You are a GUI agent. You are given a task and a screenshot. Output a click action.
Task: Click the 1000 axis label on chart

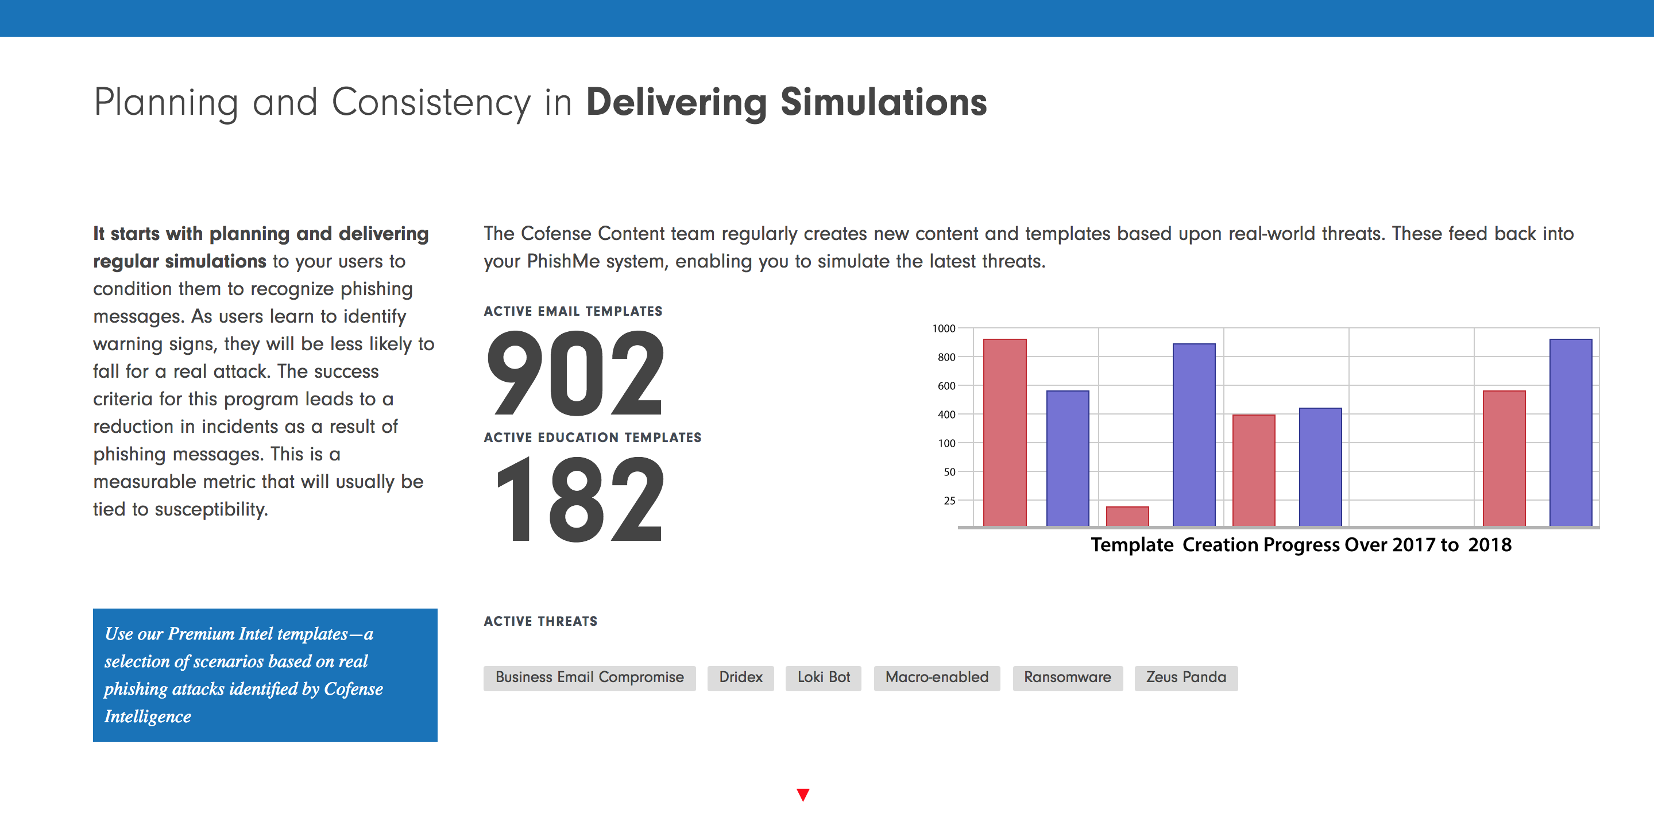point(943,328)
